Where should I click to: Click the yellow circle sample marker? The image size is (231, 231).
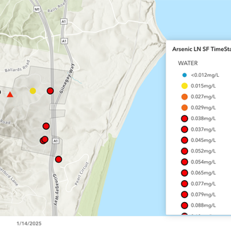pyautogui.click(x=33, y=91)
